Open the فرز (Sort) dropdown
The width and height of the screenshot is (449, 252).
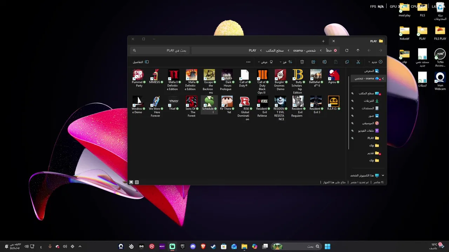click(x=285, y=62)
